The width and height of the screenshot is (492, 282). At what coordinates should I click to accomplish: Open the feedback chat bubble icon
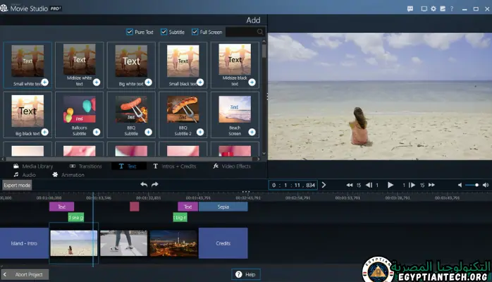(x=411, y=8)
